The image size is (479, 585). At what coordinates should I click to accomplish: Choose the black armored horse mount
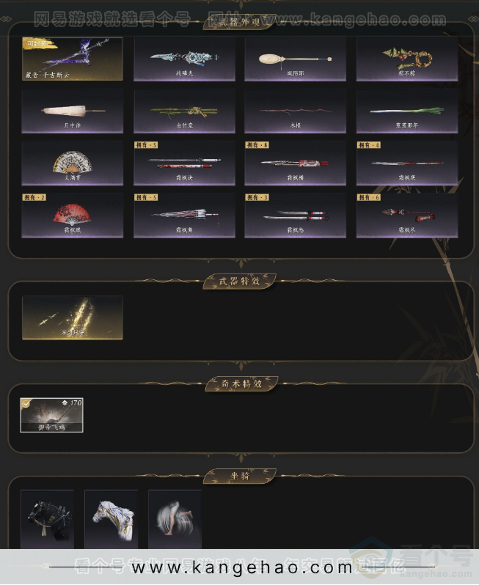pos(48,519)
